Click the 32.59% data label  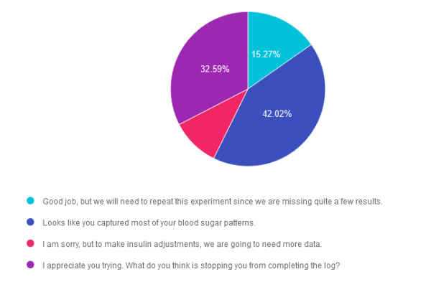tap(215, 69)
